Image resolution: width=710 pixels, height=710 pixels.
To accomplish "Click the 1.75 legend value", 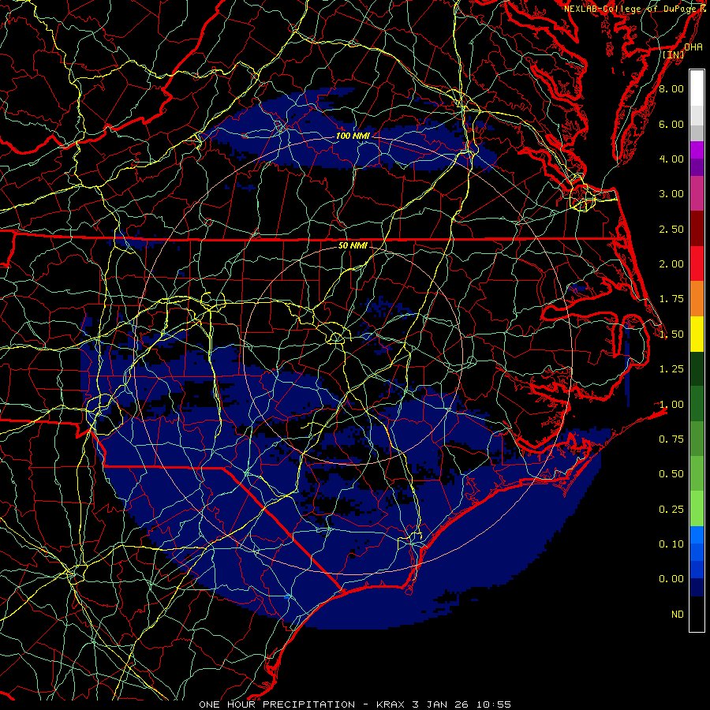I will pos(671,299).
